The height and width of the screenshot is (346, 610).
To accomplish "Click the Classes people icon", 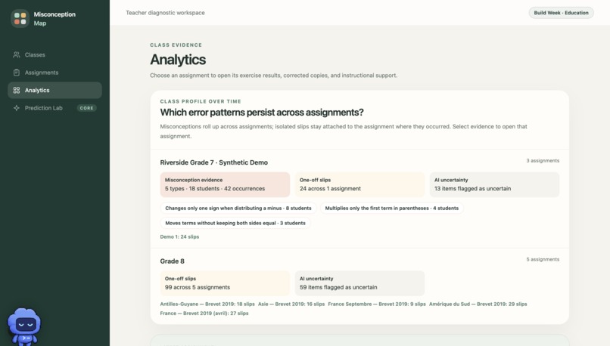I will coord(17,54).
